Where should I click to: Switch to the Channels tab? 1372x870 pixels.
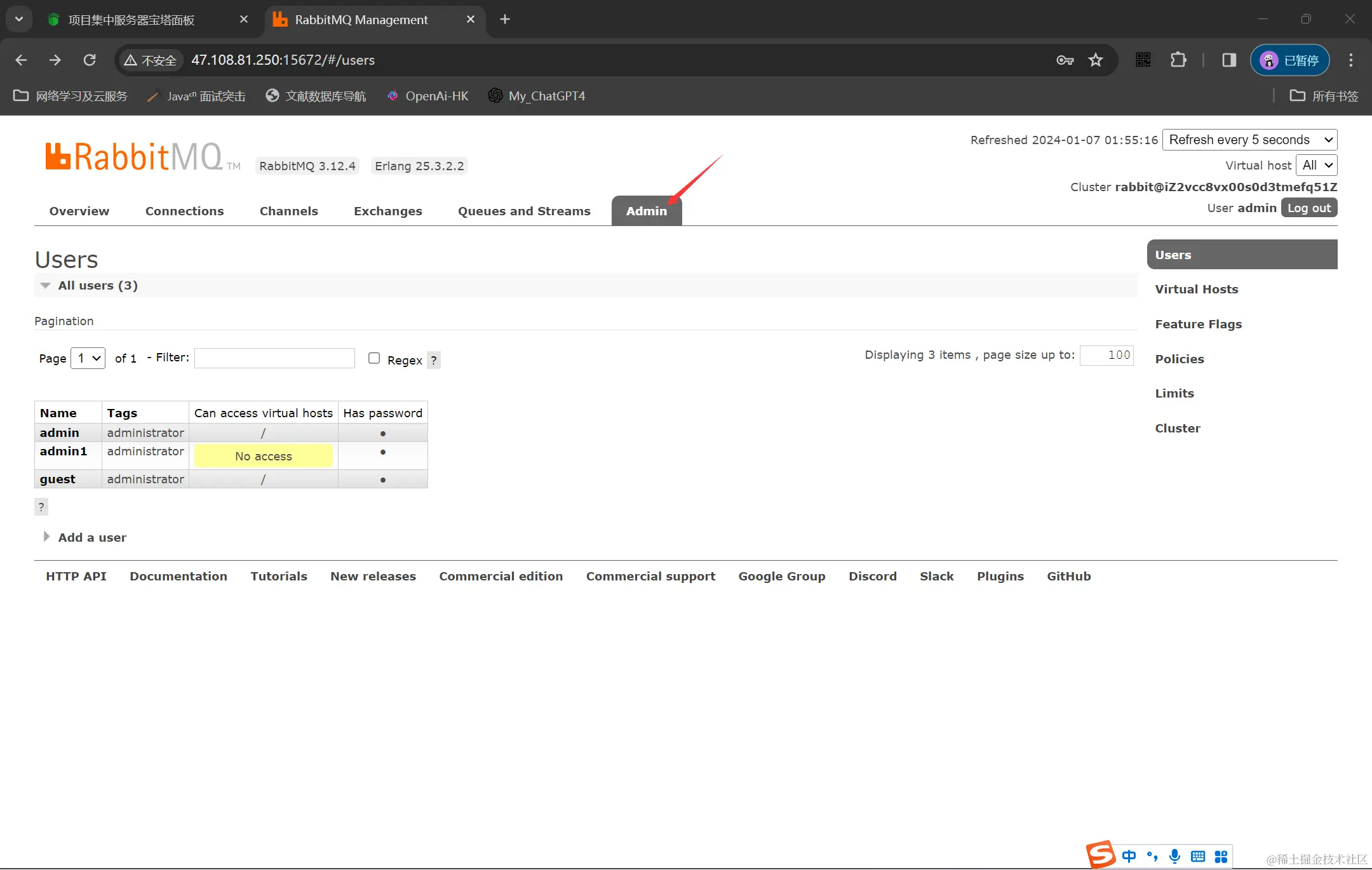[289, 211]
